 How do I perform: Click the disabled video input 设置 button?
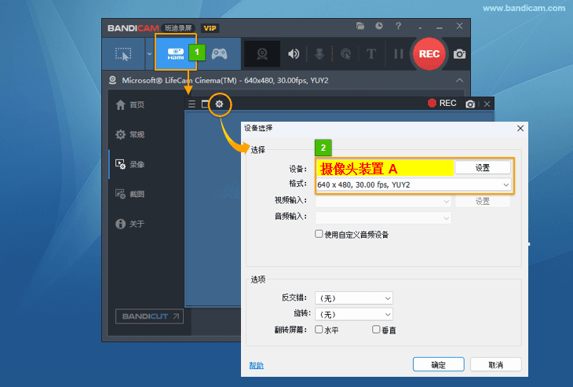click(483, 201)
